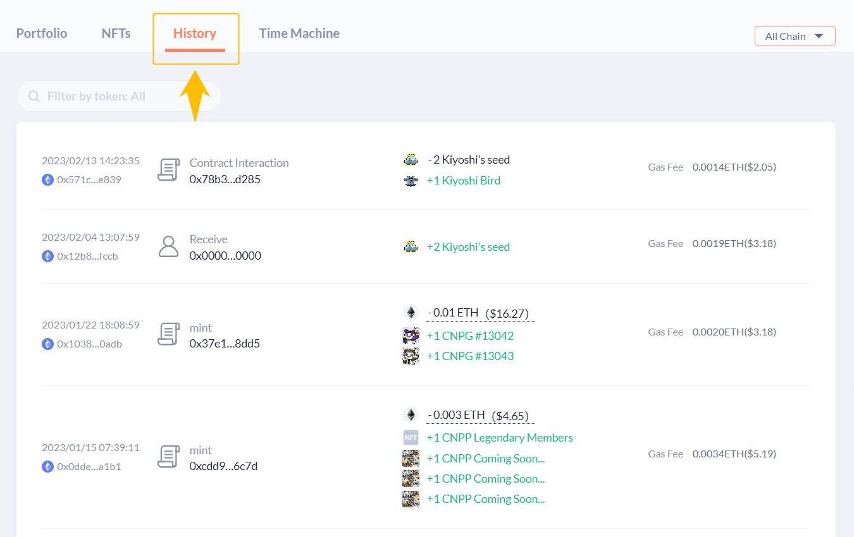
Task: Open the Portfolio tab
Action: [42, 33]
